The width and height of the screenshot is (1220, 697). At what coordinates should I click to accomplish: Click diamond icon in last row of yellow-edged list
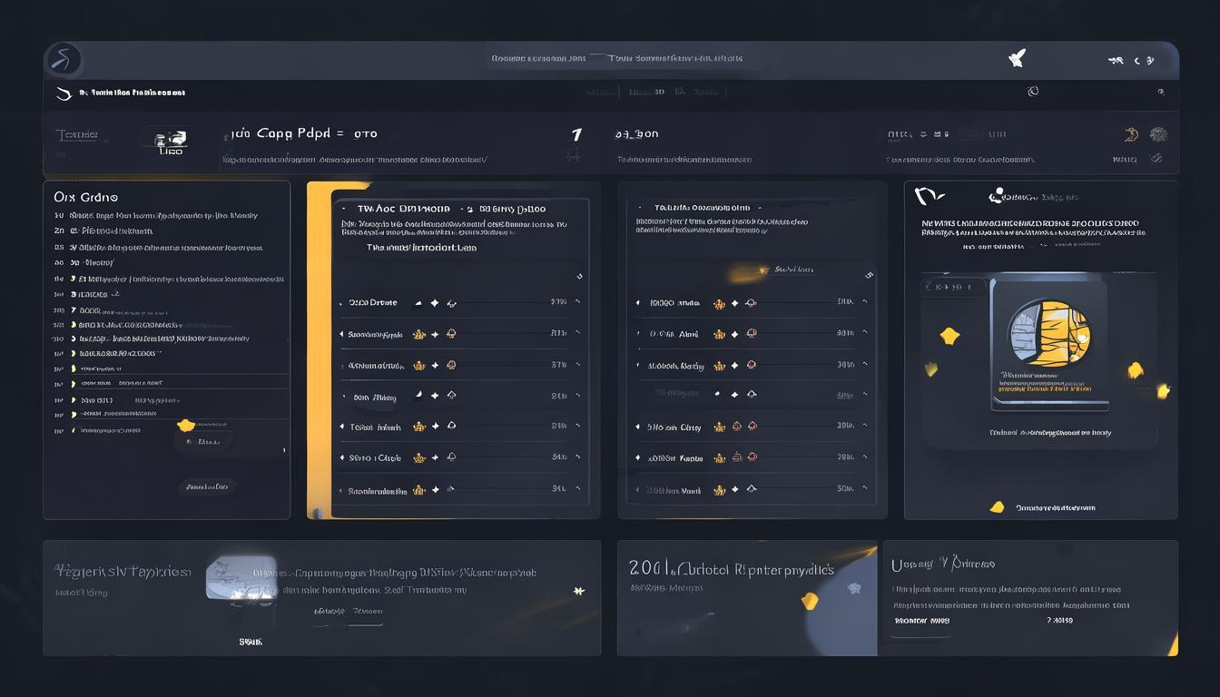(435, 490)
